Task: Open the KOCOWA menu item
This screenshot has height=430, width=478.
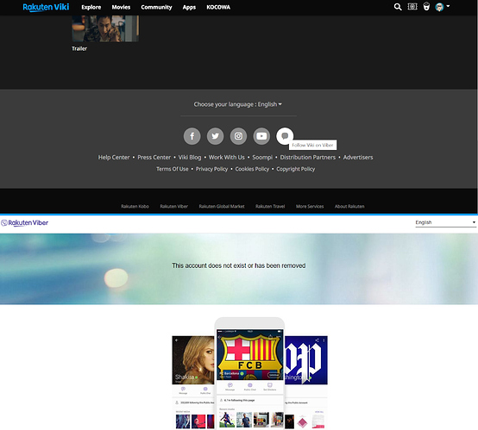Action: [218, 7]
